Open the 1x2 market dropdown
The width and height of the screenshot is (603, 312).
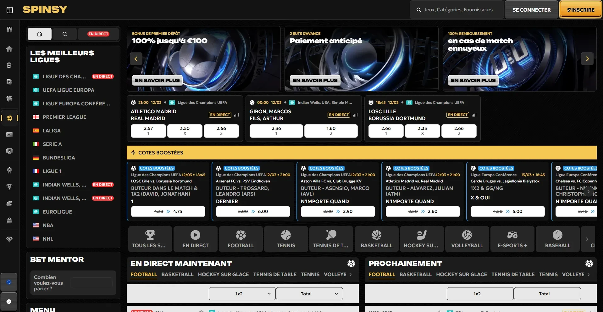click(241, 293)
